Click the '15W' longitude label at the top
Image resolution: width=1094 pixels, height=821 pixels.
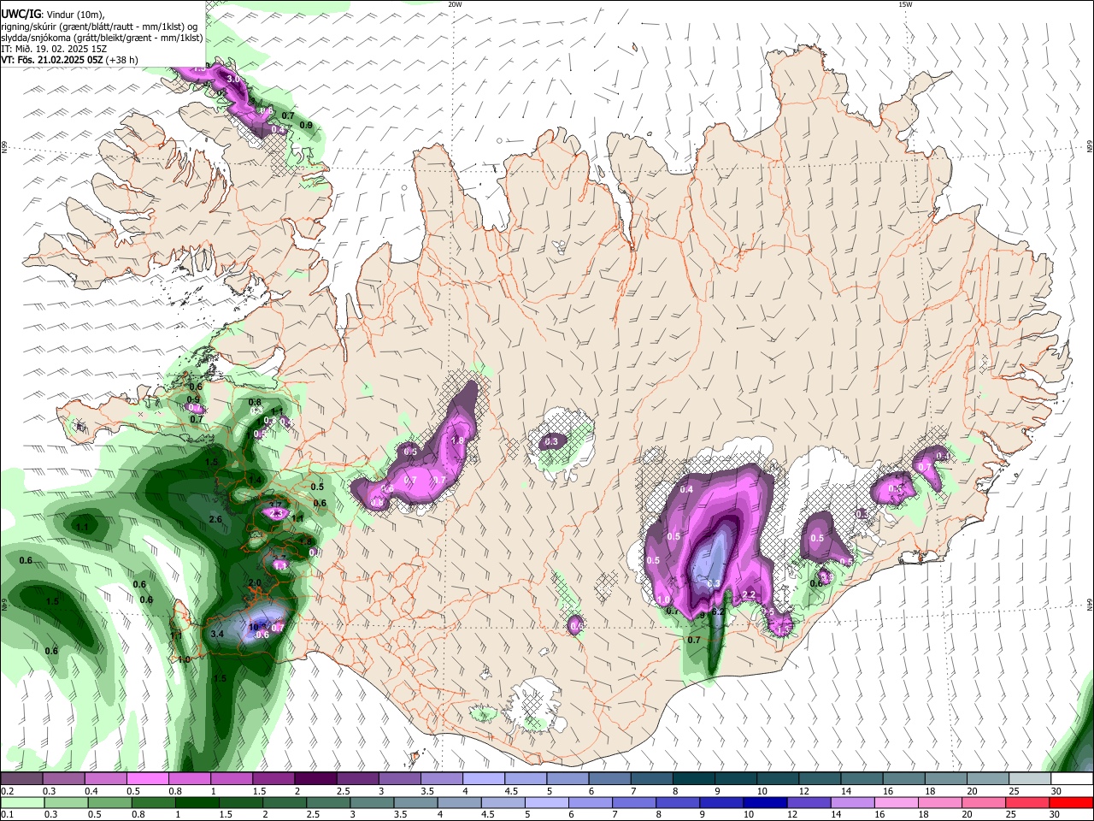tap(905, 4)
